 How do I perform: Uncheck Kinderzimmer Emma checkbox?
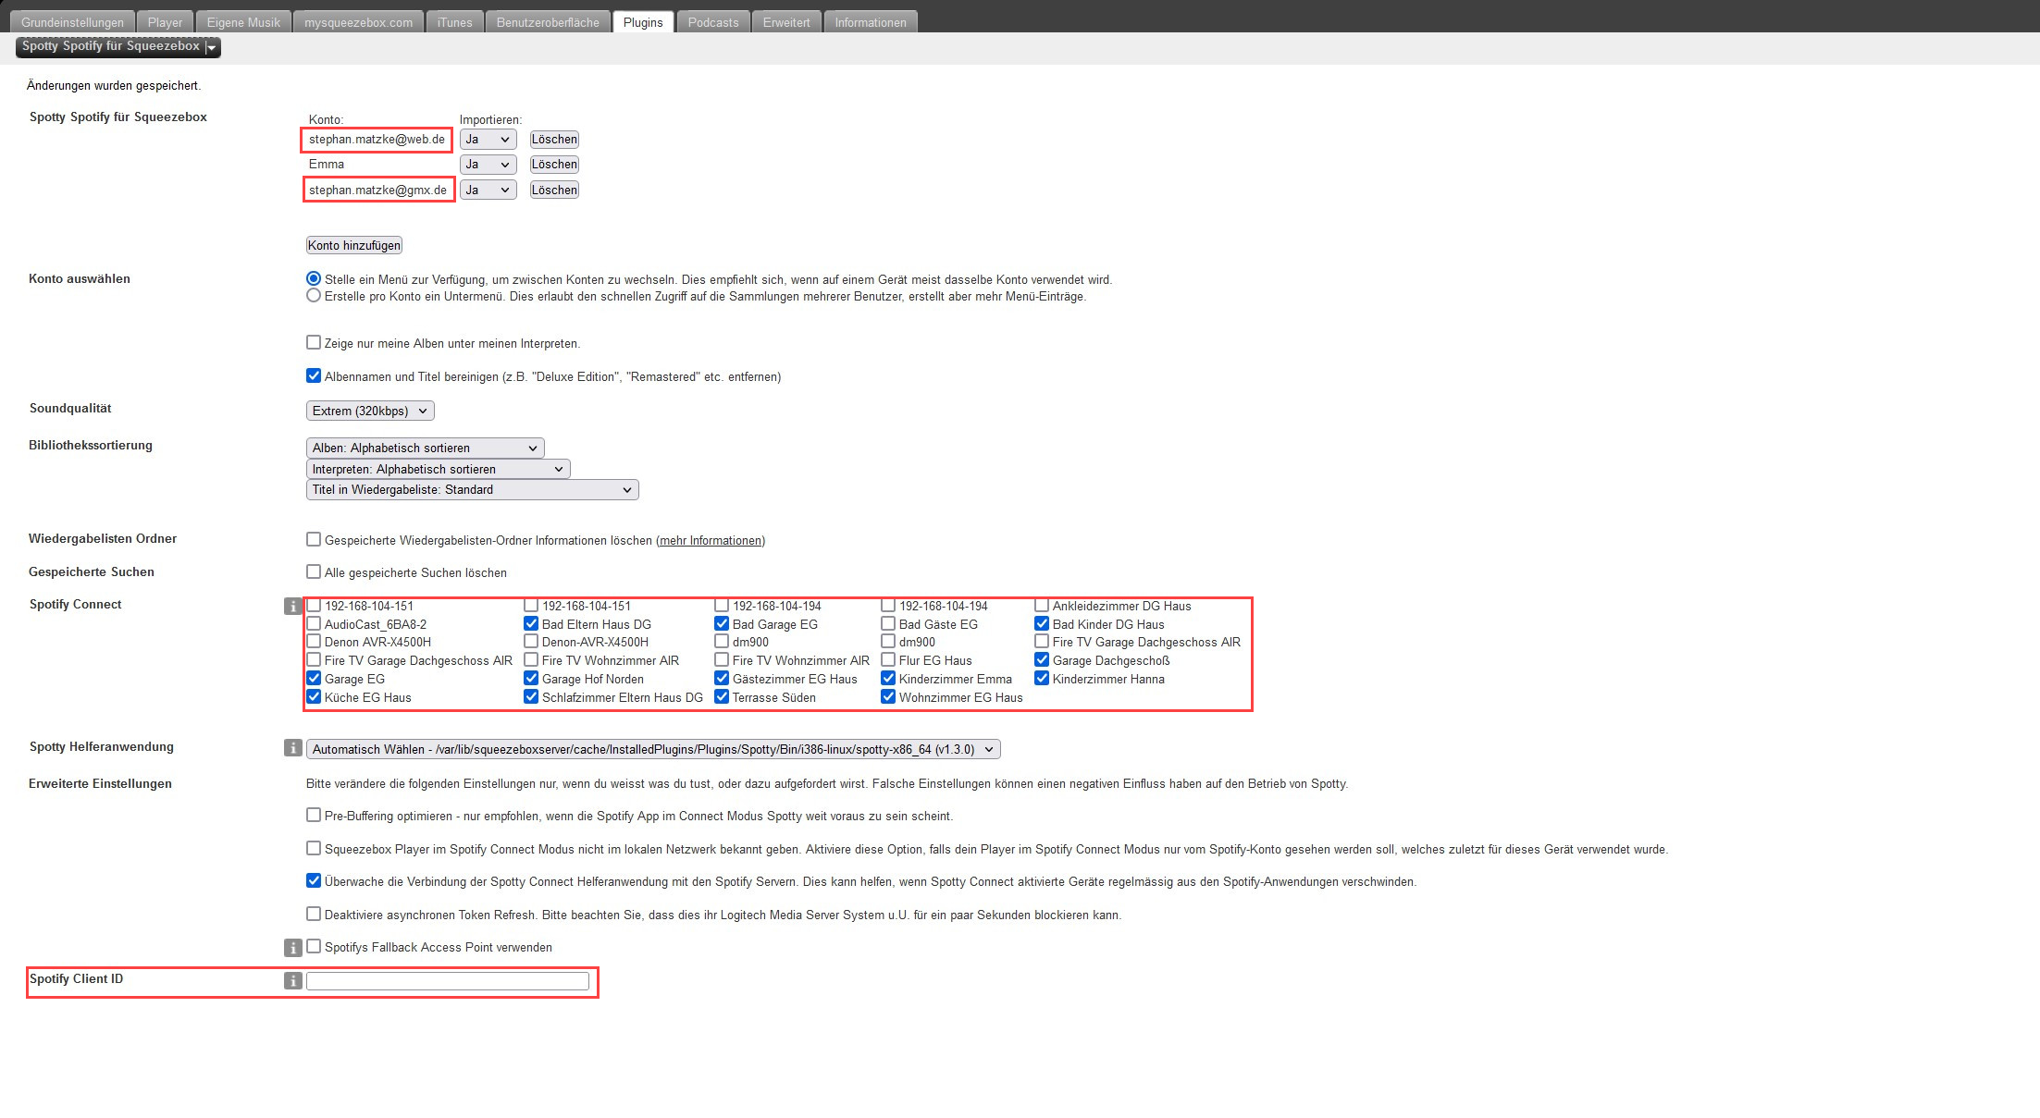click(888, 678)
